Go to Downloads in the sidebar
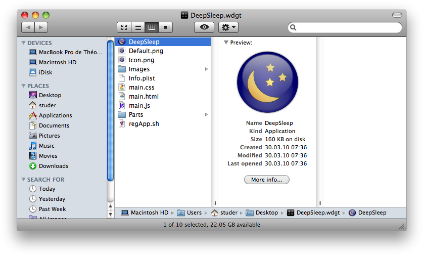 53,166
